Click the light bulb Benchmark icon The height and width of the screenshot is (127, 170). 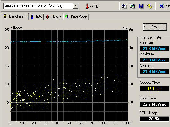[5, 16]
